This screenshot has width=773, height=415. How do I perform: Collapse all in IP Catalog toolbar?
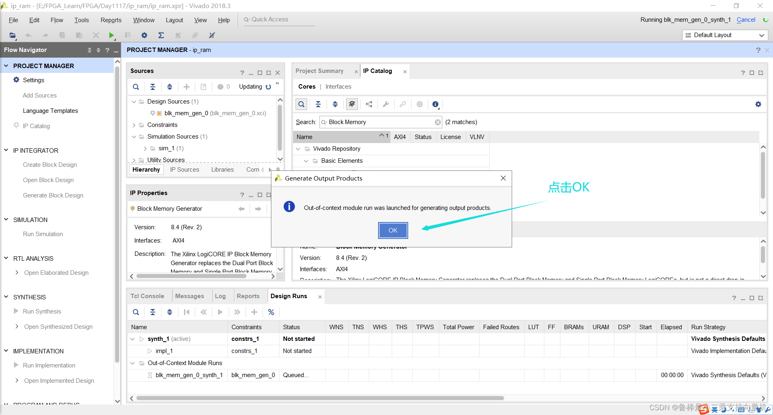tap(318, 104)
